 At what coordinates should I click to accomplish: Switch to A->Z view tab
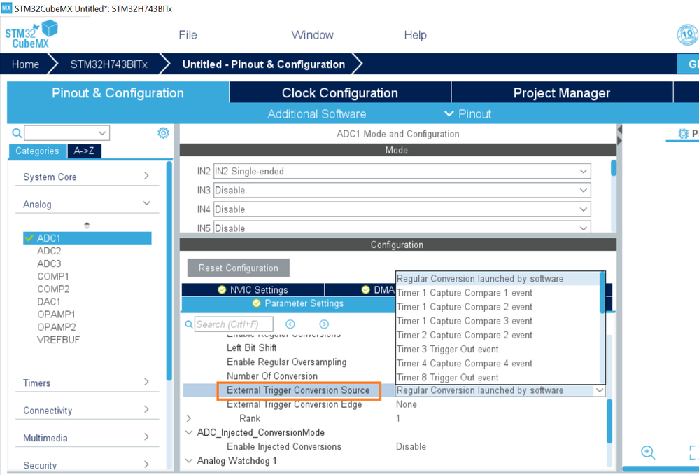pos(84,151)
